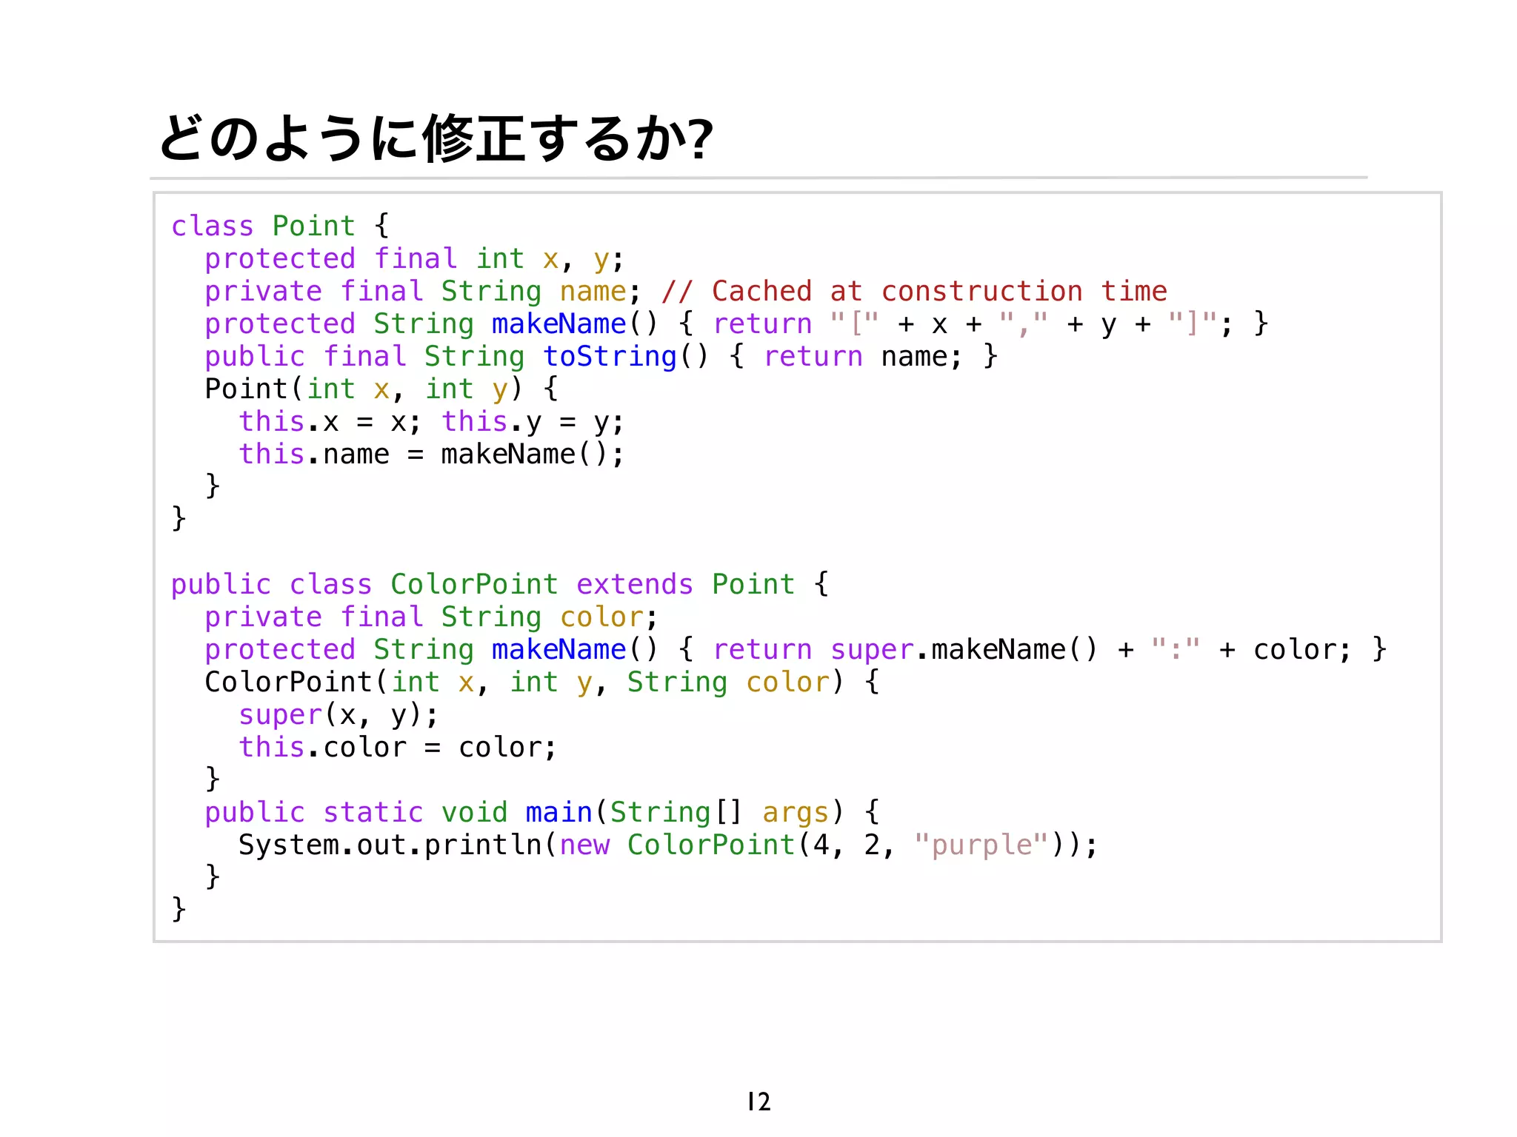Click the 'ColorPoint(int x, int y, String color)' constructor

pos(542,682)
